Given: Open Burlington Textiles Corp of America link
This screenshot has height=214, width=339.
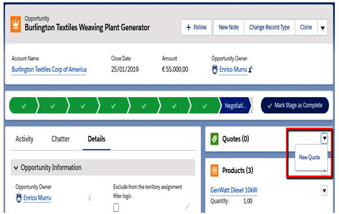Looking at the screenshot, I should pyautogui.click(x=49, y=69).
